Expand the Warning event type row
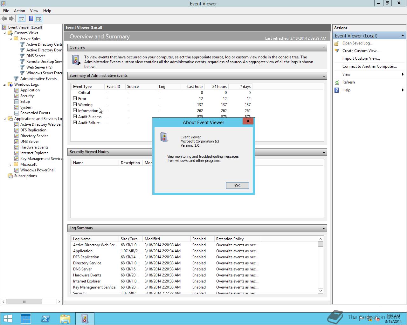The width and height of the screenshot is (407, 325). (x=75, y=104)
